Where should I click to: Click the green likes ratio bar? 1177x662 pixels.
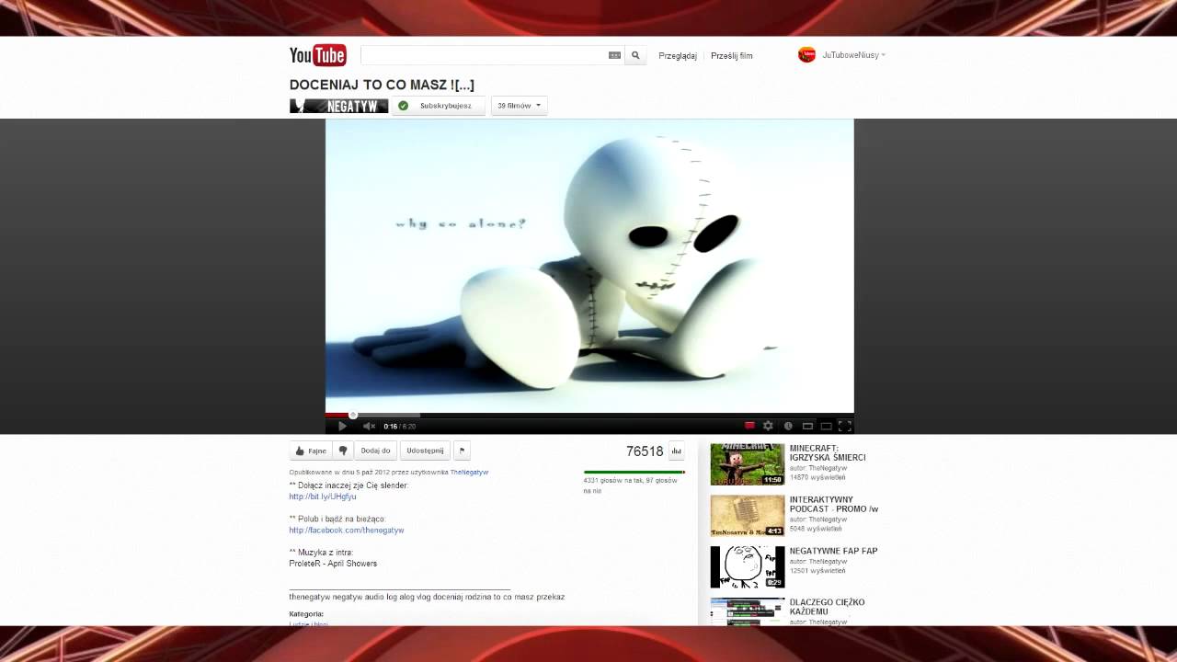pyautogui.click(x=634, y=473)
